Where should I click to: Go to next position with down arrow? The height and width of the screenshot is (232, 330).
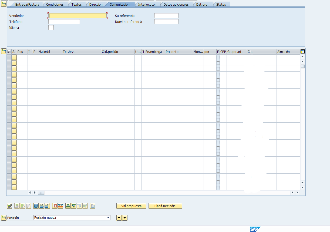click(124, 218)
